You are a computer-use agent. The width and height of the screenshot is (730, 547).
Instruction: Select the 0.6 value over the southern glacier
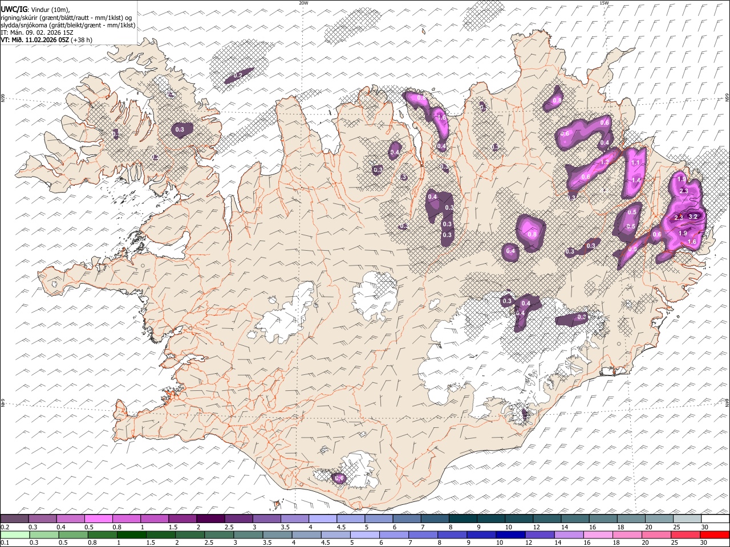pyautogui.click(x=340, y=479)
